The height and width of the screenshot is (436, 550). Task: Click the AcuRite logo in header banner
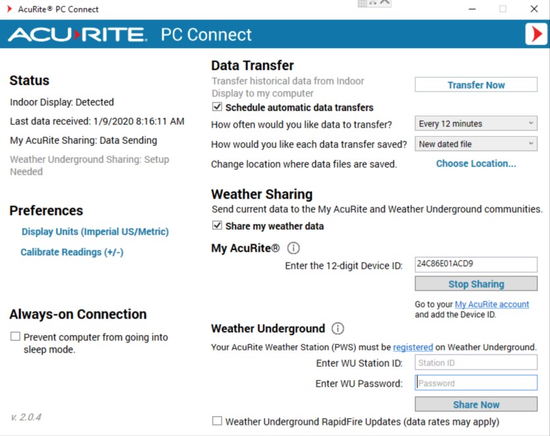[78, 34]
